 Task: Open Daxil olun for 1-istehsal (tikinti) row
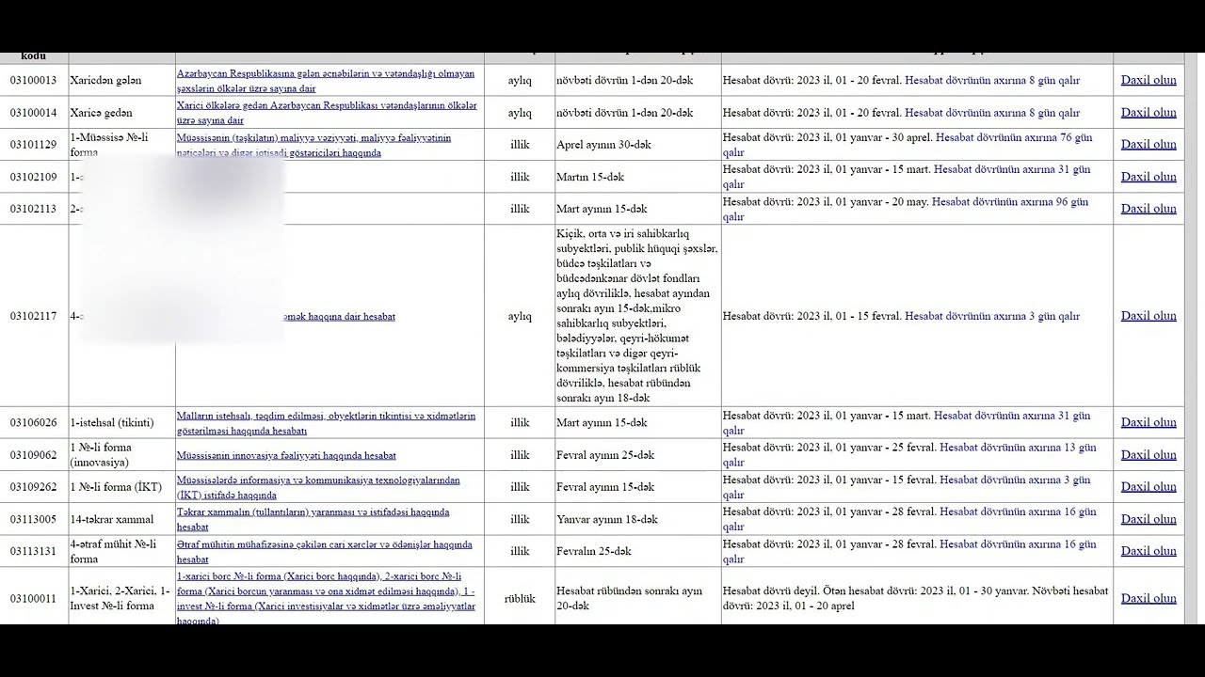(1149, 422)
